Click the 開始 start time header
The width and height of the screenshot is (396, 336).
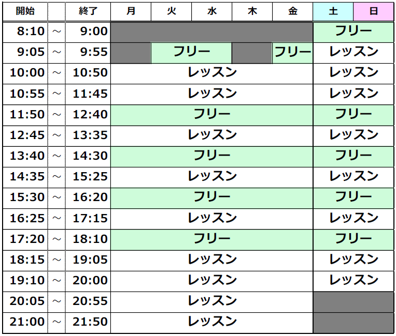25,11
